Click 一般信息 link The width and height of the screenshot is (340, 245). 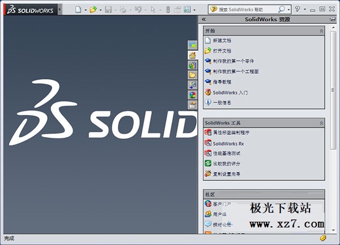pos(222,103)
